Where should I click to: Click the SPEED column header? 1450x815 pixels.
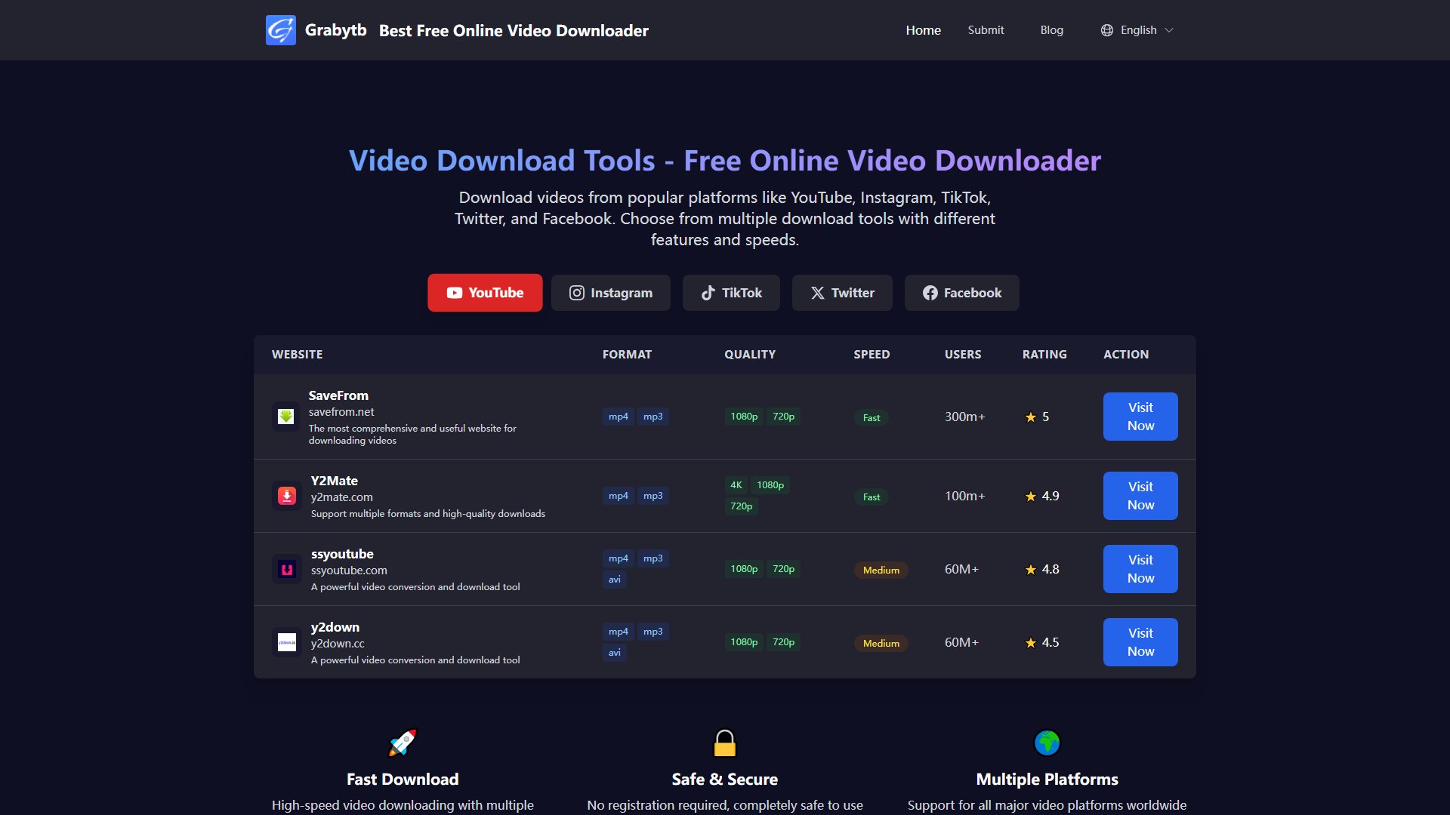872,355
